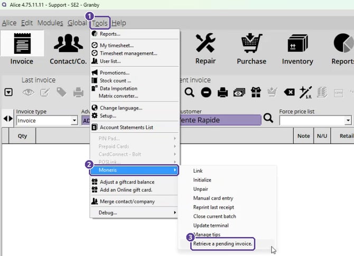
Task: Open the Modules menu
Action: click(50, 23)
